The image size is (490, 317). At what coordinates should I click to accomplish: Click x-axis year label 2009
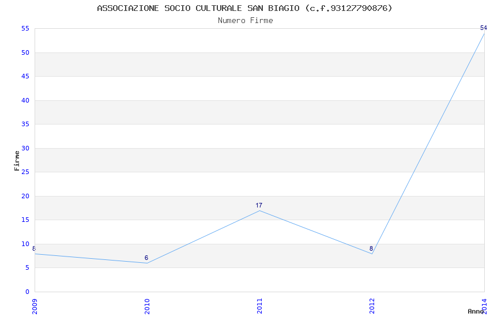point(35,307)
